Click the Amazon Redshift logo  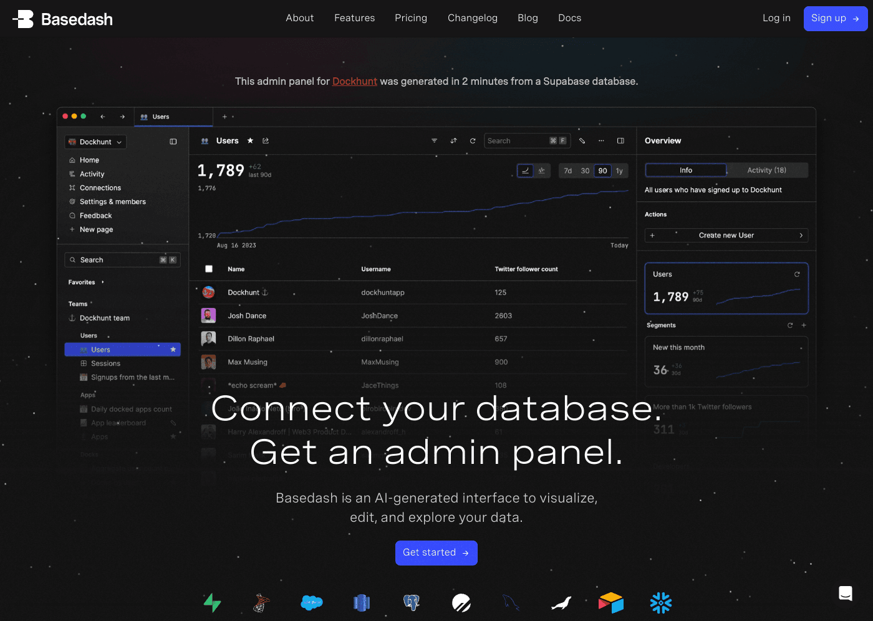click(362, 602)
